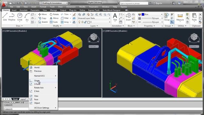This screenshot has height=115, width=204.
Task: Expand the Annotation panel
Action: coord(118,26)
